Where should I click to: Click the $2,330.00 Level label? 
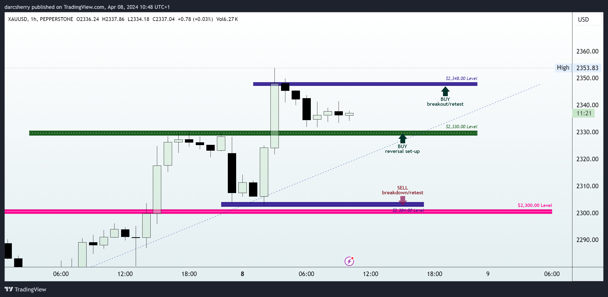coord(461,127)
